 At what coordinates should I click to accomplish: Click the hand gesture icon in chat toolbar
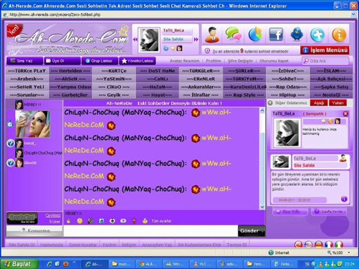click(x=68, y=221)
